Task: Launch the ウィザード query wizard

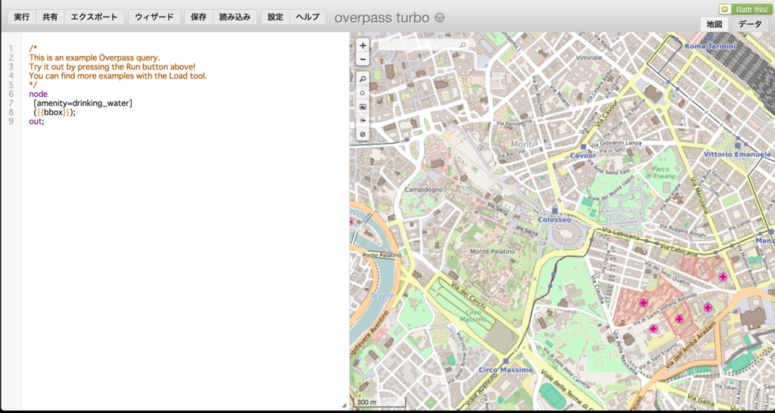Action: [x=154, y=17]
